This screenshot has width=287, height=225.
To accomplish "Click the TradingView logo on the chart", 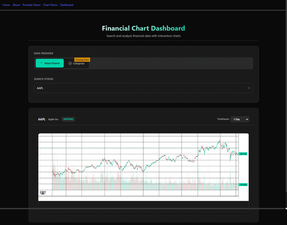I will pos(43,193).
